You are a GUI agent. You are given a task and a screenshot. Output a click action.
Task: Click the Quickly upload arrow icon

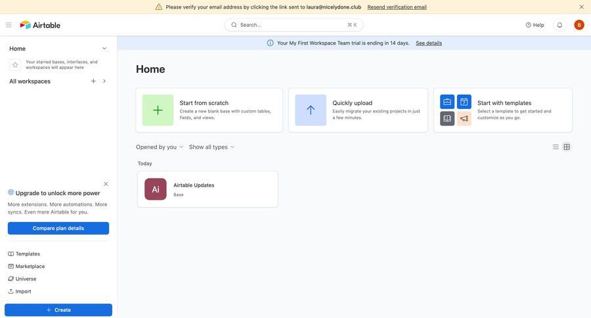(x=311, y=110)
